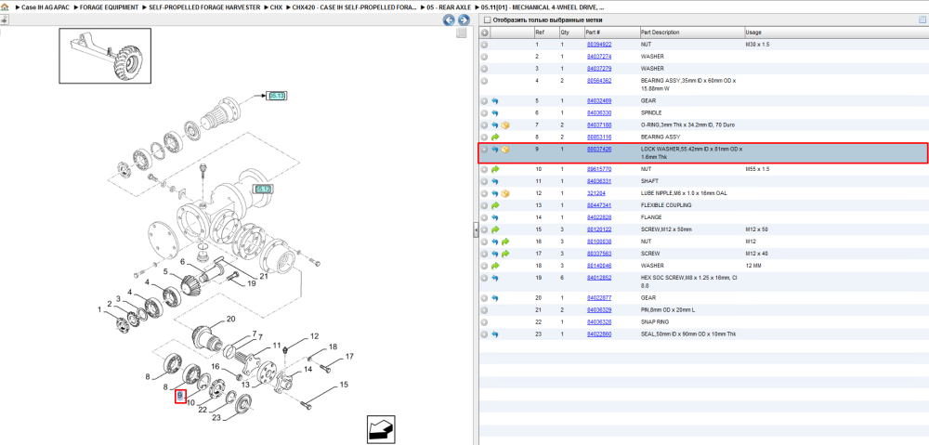Screen dimensions: 929x445
Task: Click the blue reply arrow in GEAR row 5
Action: (x=495, y=101)
